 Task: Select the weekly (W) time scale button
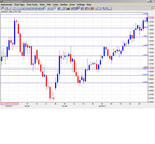point(48,9)
